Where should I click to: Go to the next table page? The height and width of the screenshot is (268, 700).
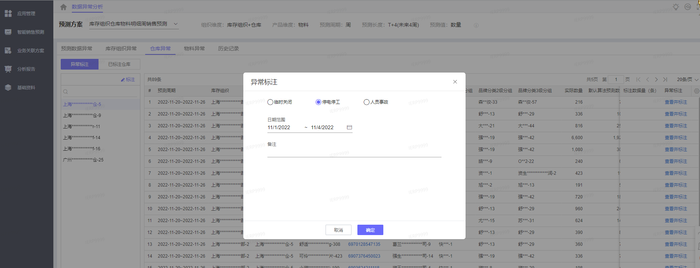coord(656,80)
